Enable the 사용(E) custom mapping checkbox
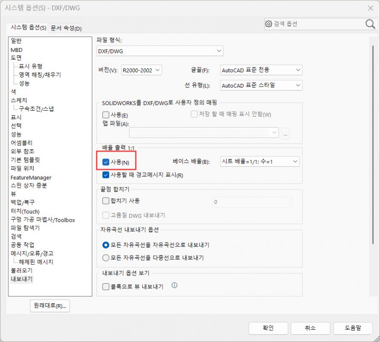The image size is (380, 342). 106,115
